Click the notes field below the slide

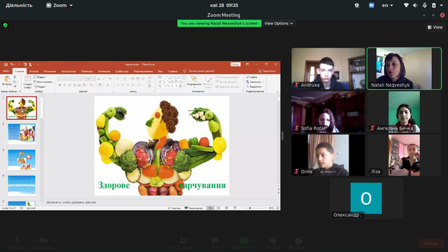[x=162, y=202]
